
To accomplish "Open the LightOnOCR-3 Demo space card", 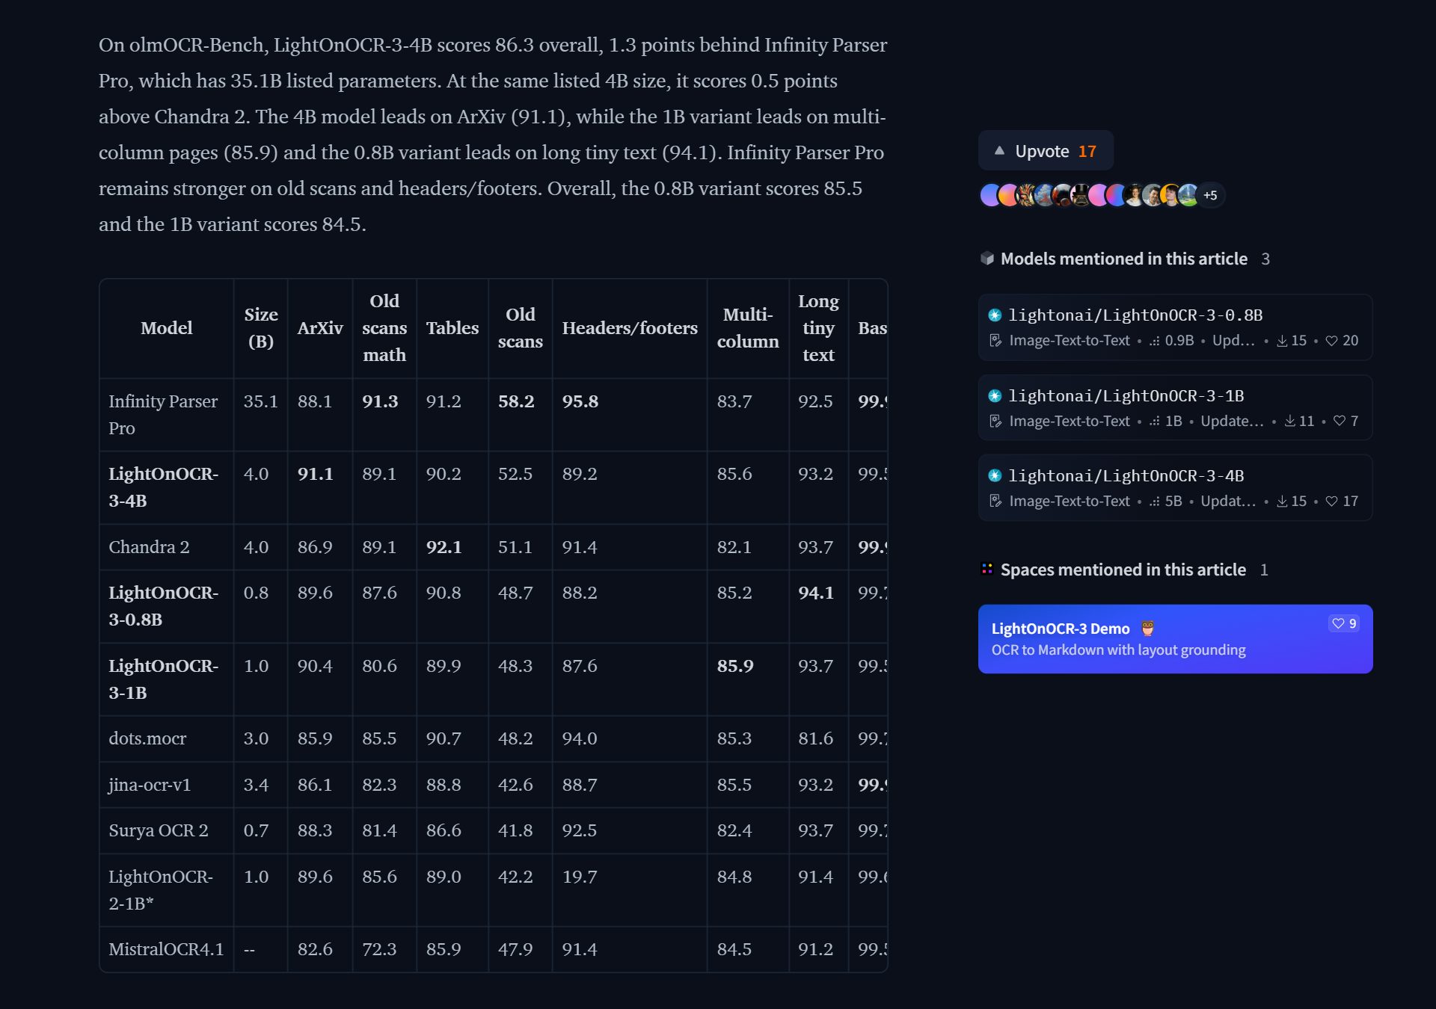I will [1175, 639].
